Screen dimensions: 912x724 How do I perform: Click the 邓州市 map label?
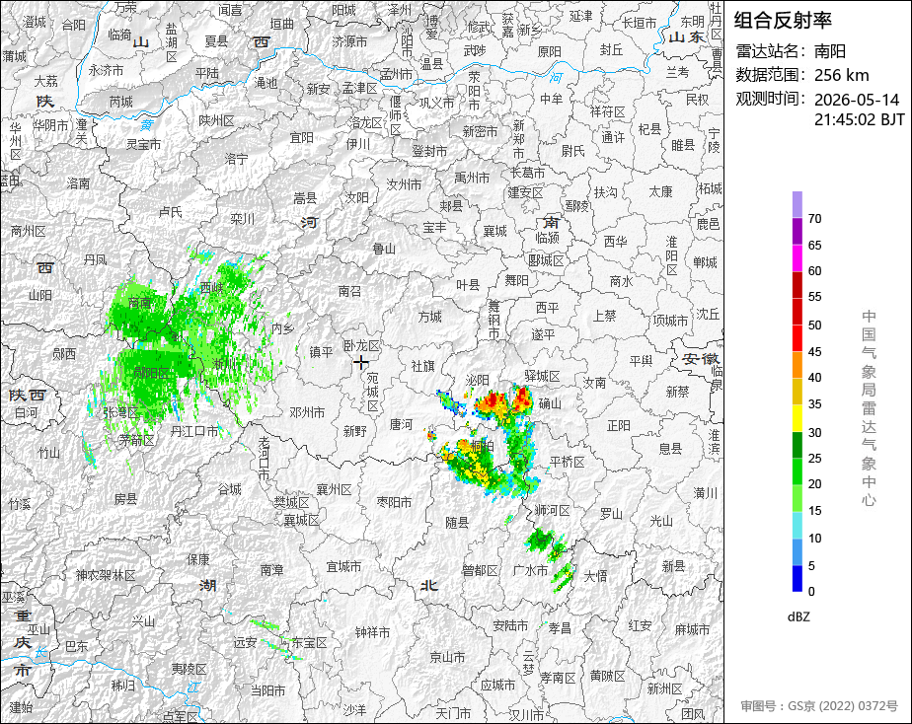pyautogui.click(x=307, y=412)
